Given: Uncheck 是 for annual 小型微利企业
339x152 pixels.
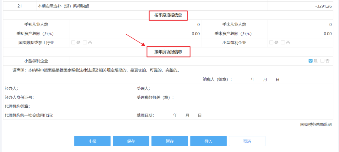Looking at the screenshot, I should (x=310, y=61).
